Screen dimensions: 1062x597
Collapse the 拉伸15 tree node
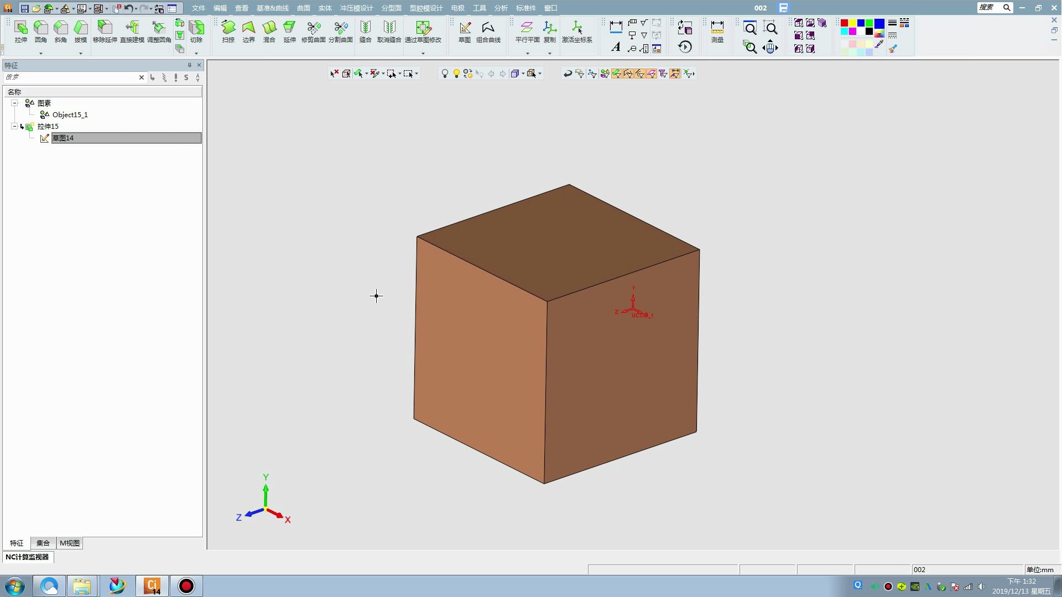[x=14, y=127]
